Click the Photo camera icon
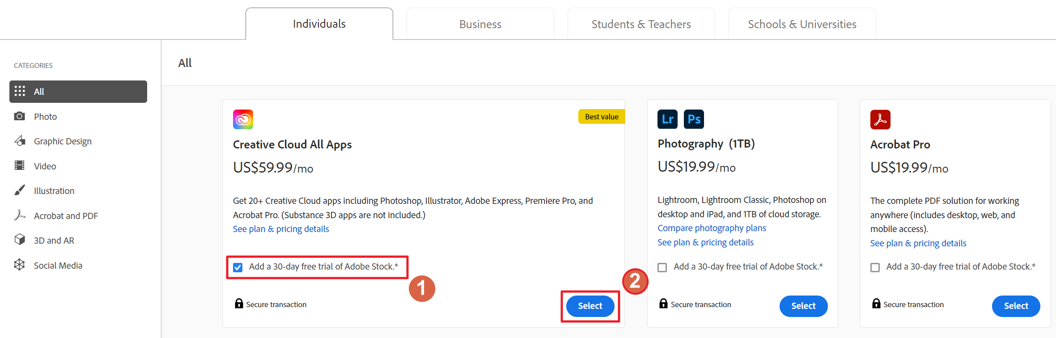This screenshot has height=338, width=1056. pos(20,116)
